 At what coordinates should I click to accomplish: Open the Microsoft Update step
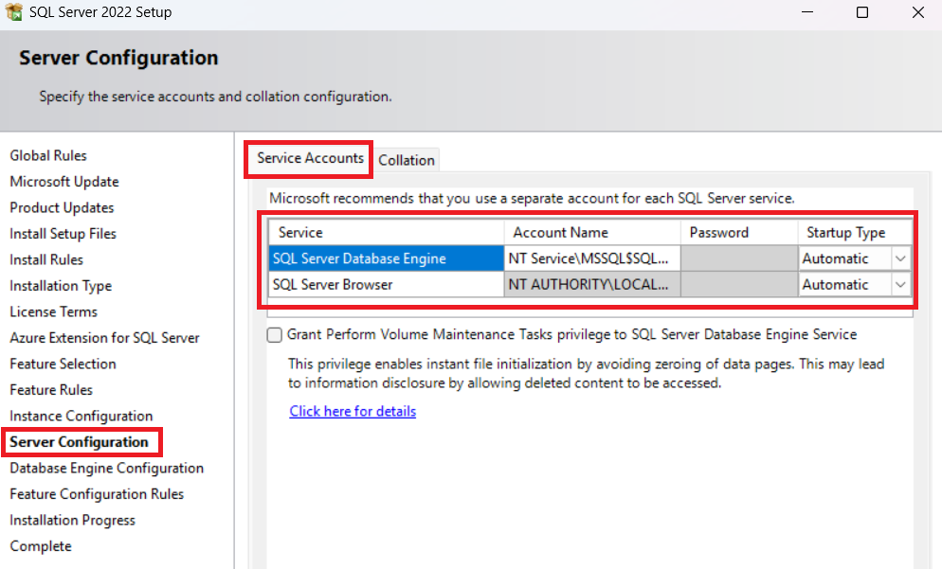tap(63, 181)
